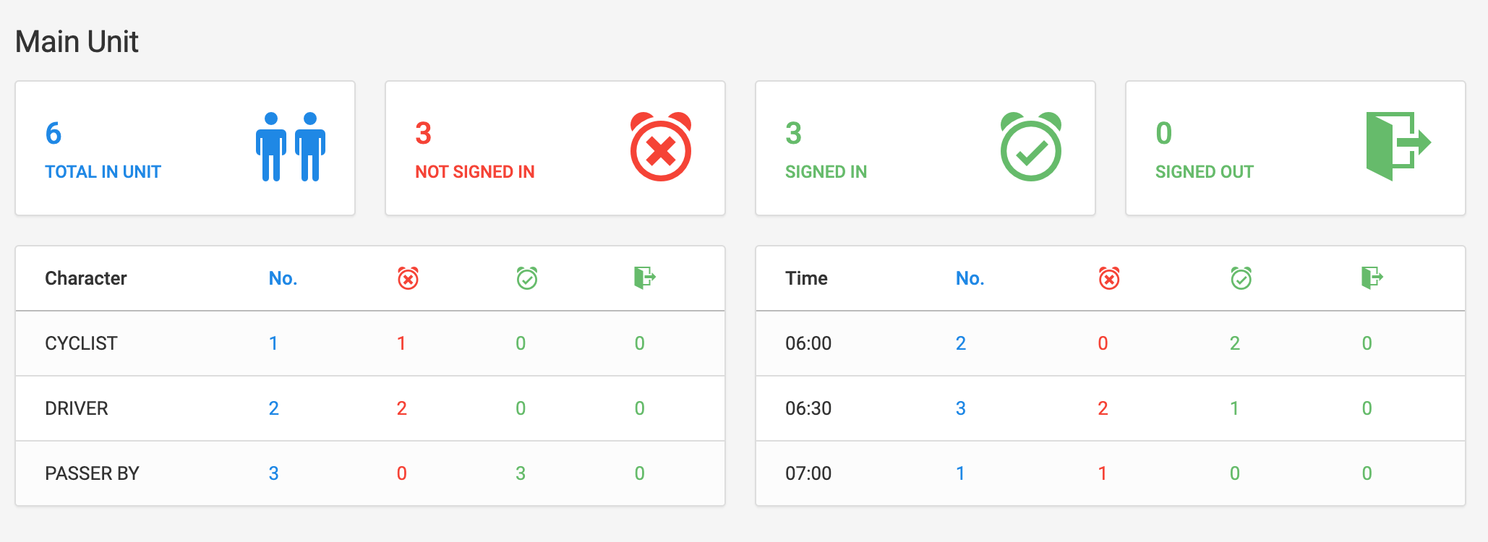Click the red not-signed-in icon in Character table header

[x=409, y=278]
